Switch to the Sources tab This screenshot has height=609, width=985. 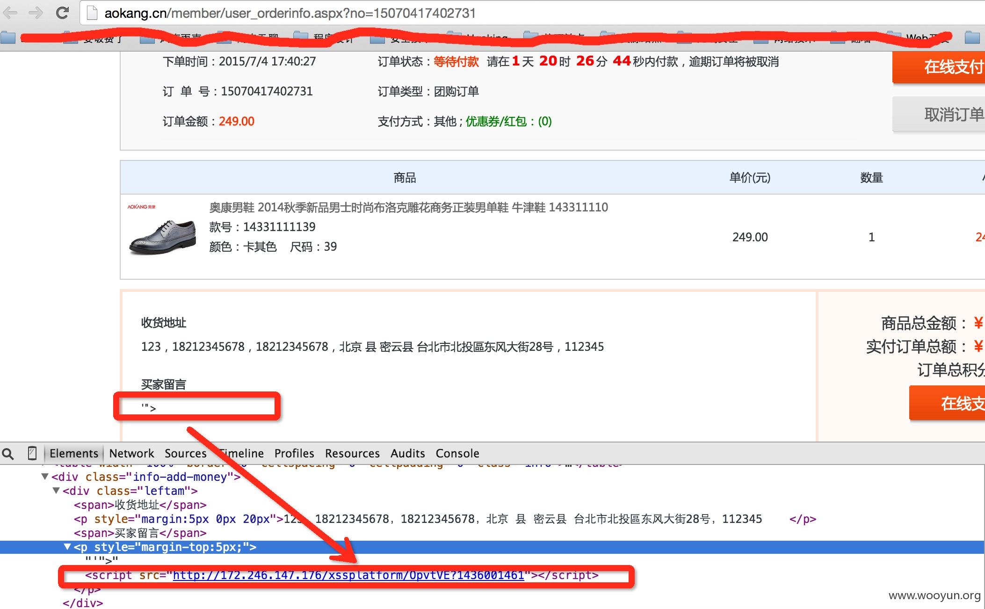pyautogui.click(x=185, y=453)
